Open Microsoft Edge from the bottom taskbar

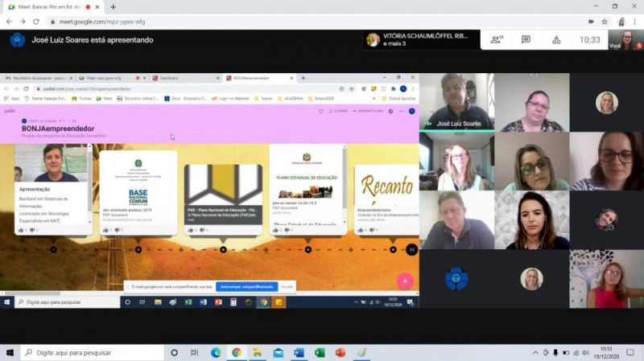click(216, 353)
